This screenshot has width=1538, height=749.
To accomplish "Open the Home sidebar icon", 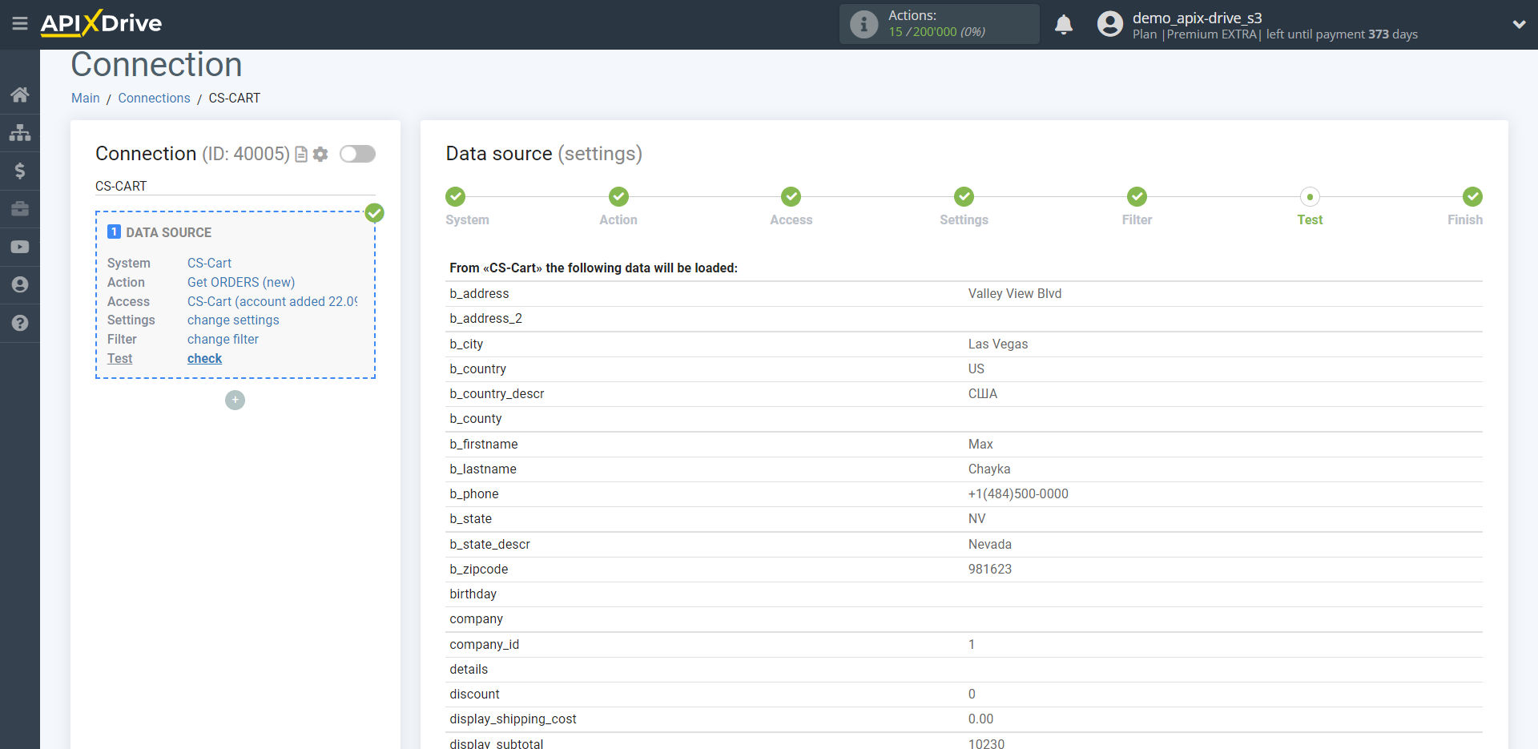I will coord(20,95).
